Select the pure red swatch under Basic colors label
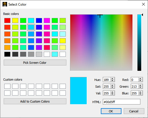Image resolution: width=148 pixels, height=118 pixels. click(x=7, y=21)
